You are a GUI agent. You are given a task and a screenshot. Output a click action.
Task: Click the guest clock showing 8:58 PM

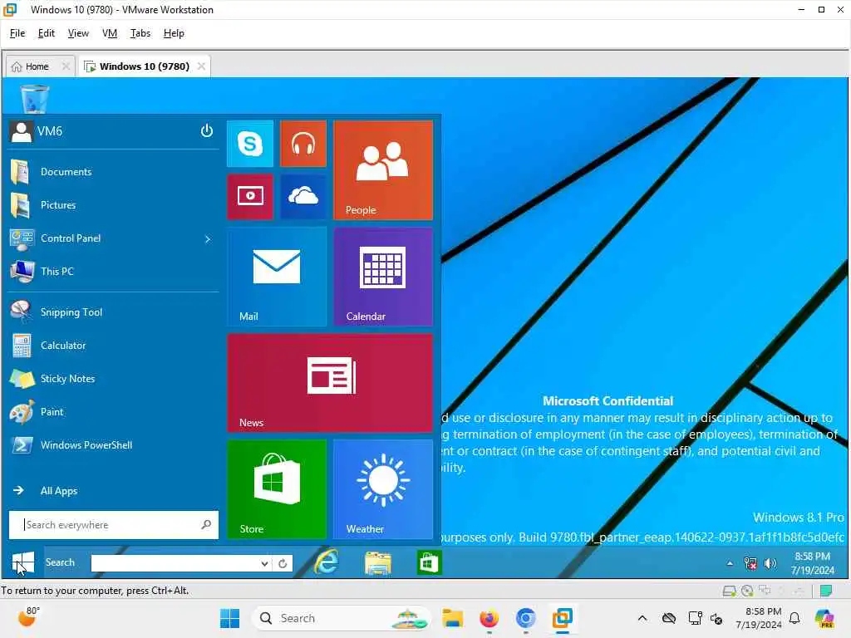click(x=813, y=563)
